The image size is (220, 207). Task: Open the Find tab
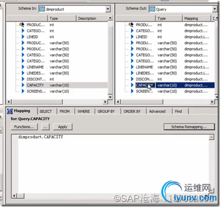[x=178, y=111]
